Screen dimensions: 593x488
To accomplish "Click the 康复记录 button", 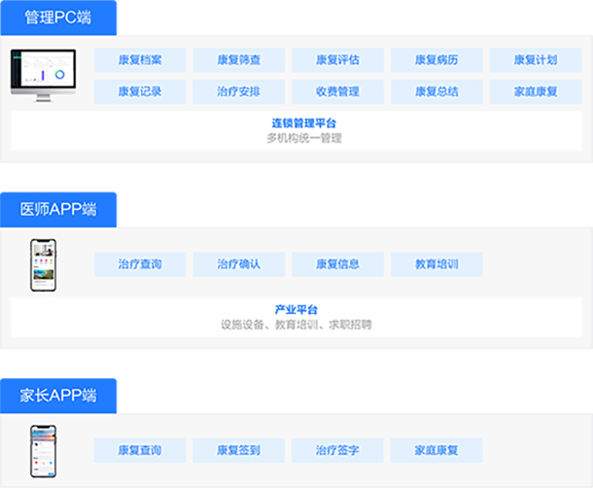I will (x=139, y=92).
